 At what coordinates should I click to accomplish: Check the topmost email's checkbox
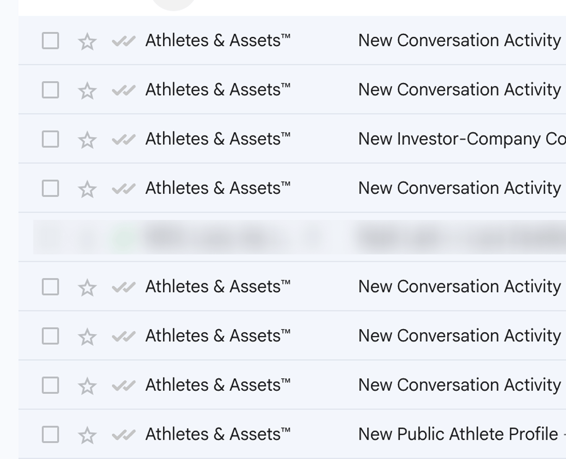pyautogui.click(x=50, y=41)
